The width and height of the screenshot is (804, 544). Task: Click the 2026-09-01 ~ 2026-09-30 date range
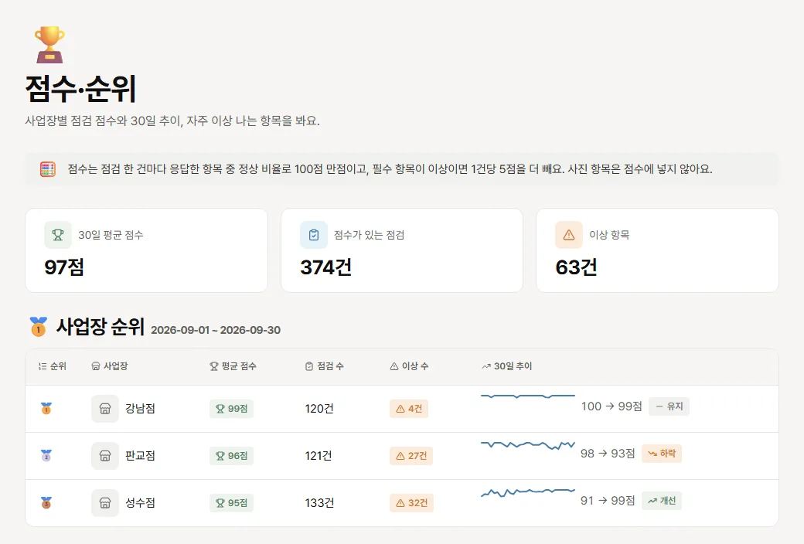click(216, 330)
